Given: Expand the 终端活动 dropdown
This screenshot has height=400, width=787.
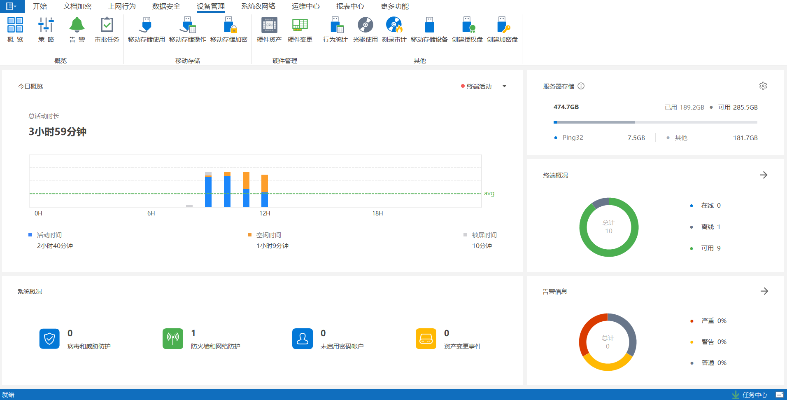Looking at the screenshot, I should (x=504, y=86).
